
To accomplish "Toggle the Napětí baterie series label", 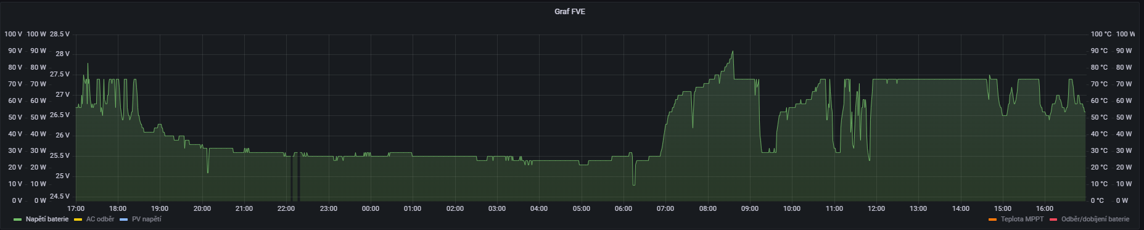I will coord(47,219).
